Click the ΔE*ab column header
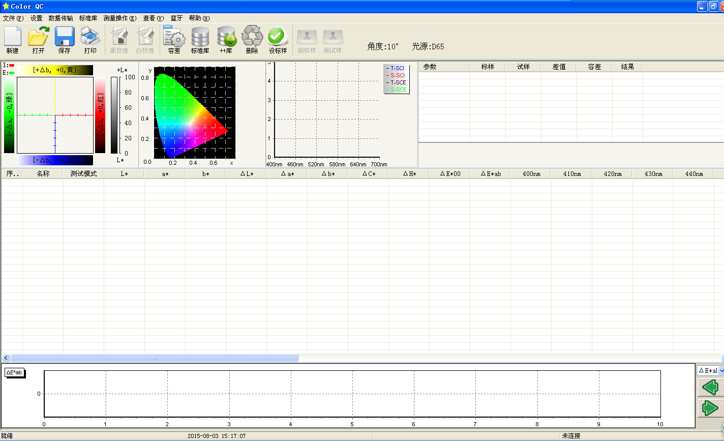The width and height of the screenshot is (724, 441). click(490, 173)
